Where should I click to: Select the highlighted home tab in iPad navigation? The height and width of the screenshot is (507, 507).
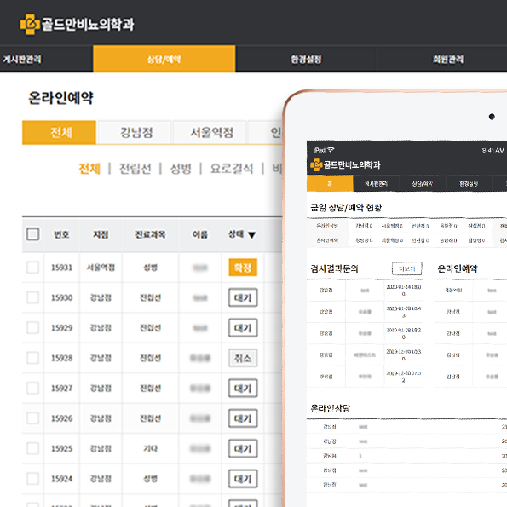click(x=330, y=183)
